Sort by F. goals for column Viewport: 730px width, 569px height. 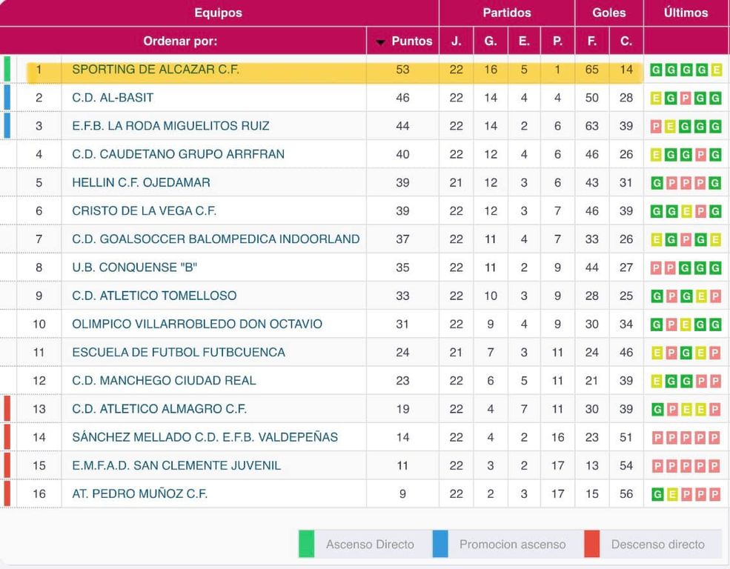(x=591, y=41)
